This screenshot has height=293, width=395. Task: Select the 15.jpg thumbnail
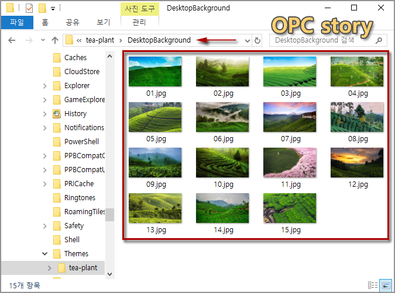tap(290, 208)
